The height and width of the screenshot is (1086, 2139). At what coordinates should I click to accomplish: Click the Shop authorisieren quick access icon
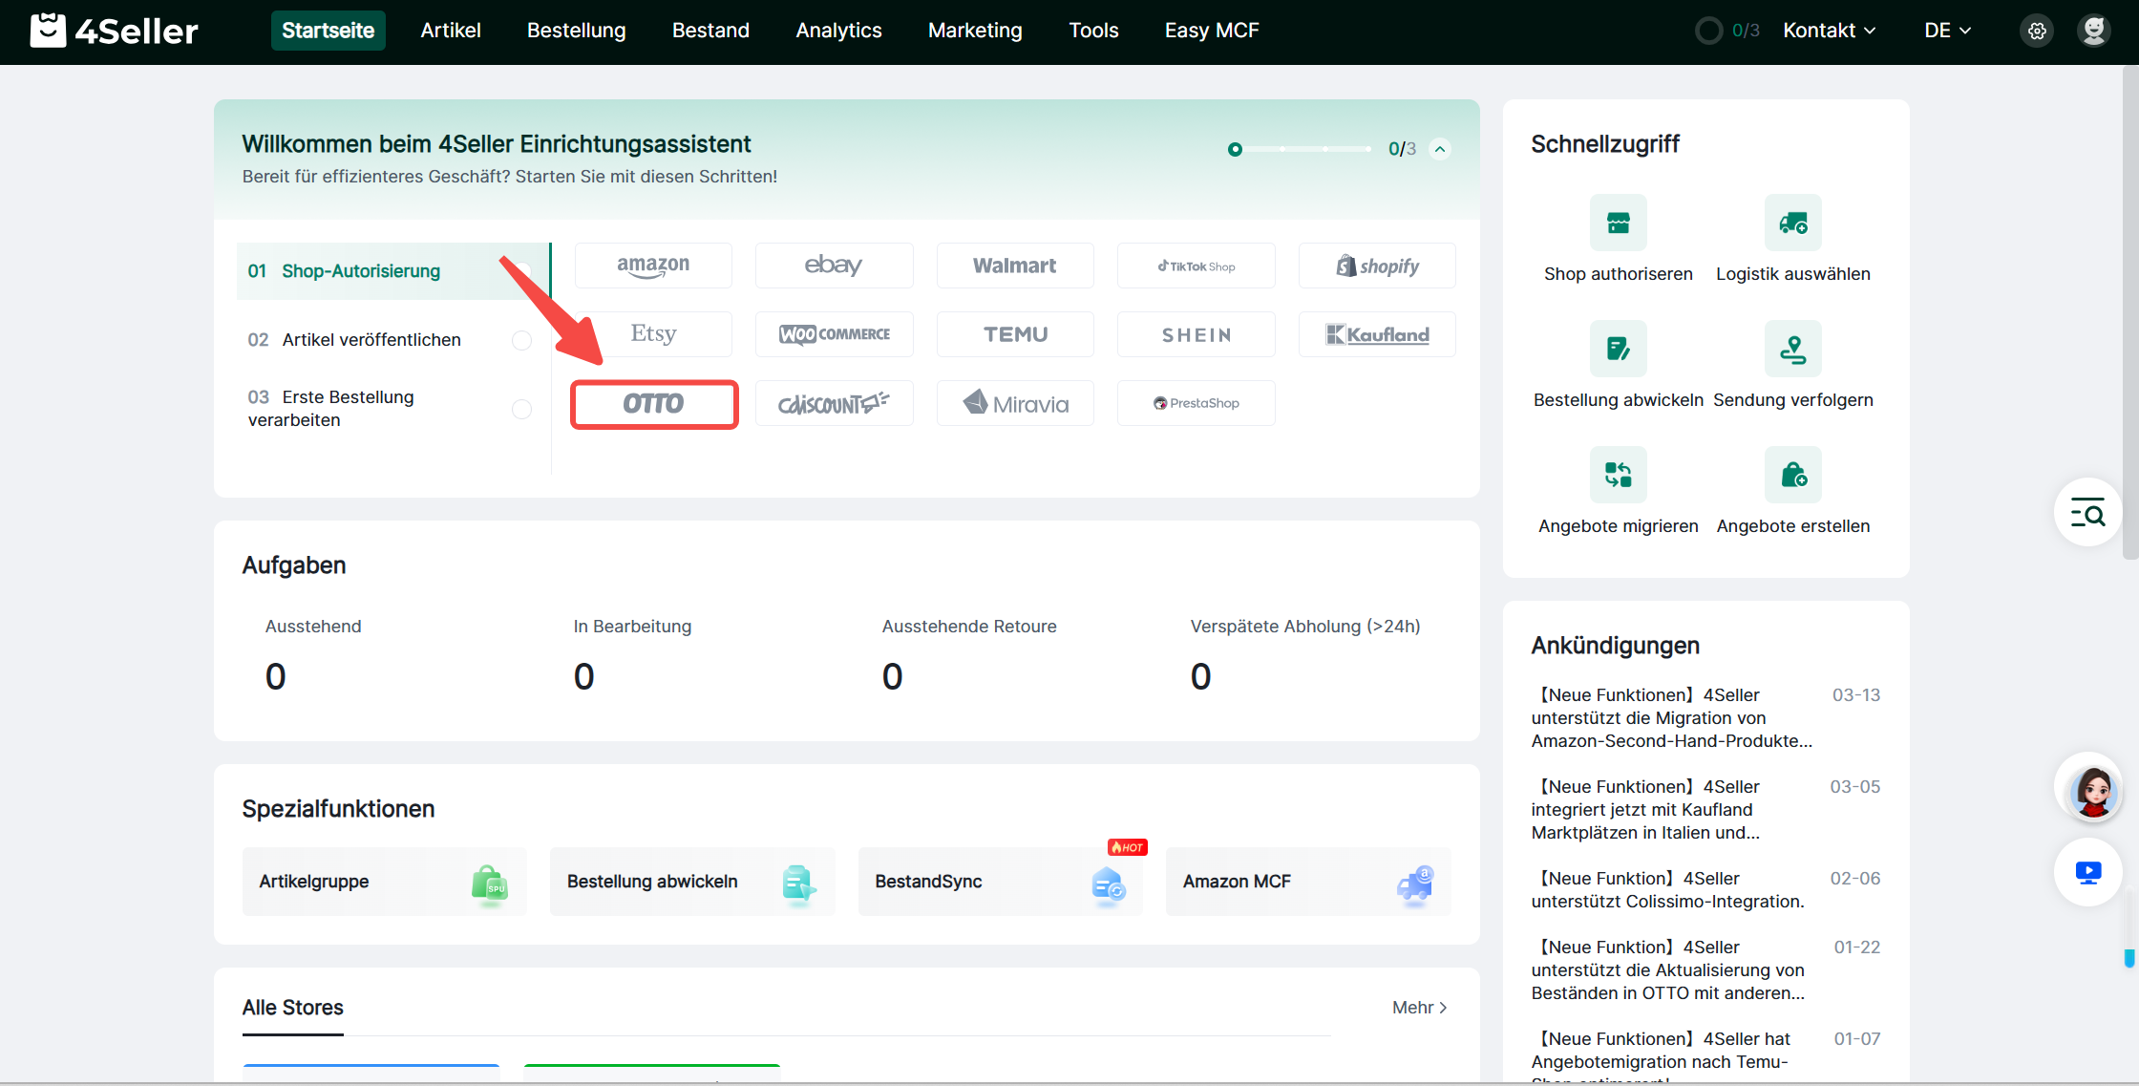click(x=1618, y=224)
